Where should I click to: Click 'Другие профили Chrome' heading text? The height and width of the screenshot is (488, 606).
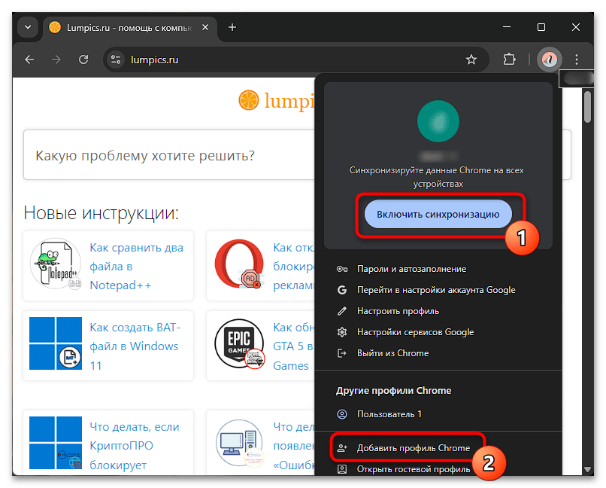tap(393, 391)
